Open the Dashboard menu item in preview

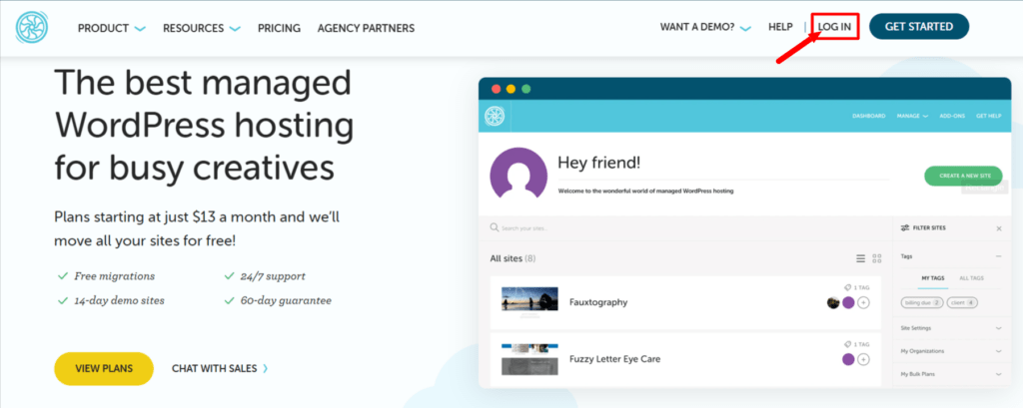[868, 116]
